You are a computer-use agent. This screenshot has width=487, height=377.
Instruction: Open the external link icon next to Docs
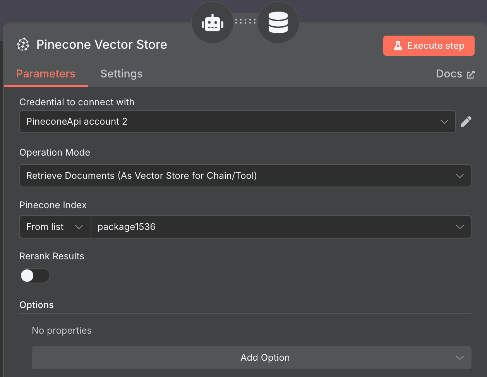click(x=471, y=74)
